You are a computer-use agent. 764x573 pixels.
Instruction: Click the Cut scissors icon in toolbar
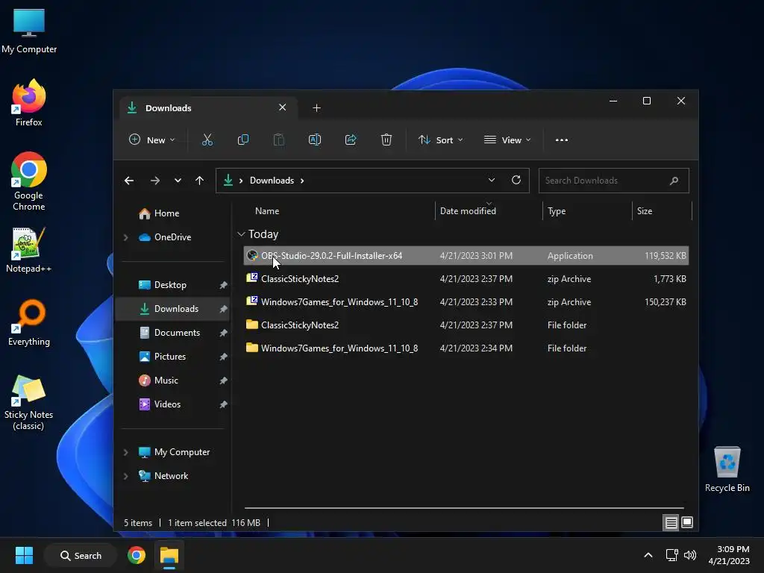pos(207,140)
